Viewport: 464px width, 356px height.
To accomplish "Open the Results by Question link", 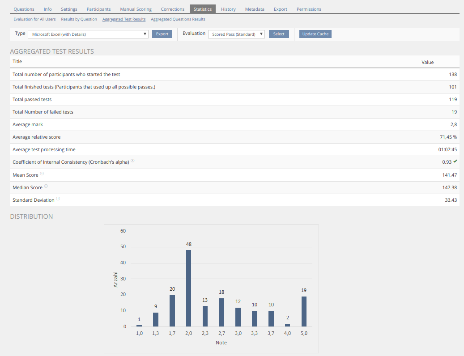I will point(79,19).
